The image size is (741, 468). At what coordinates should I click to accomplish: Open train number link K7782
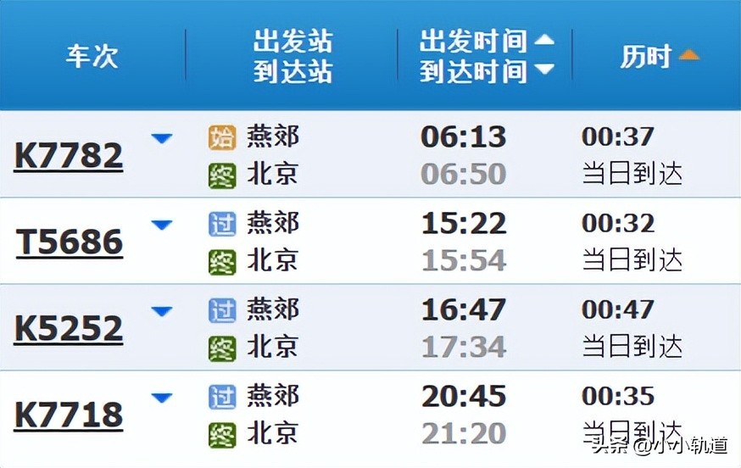coord(69,156)
